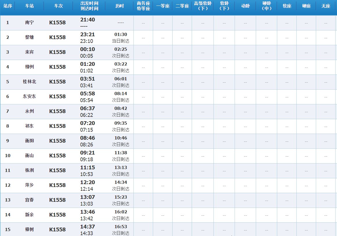
Task: Click the 无座 column header
Action: pos(326,6)
